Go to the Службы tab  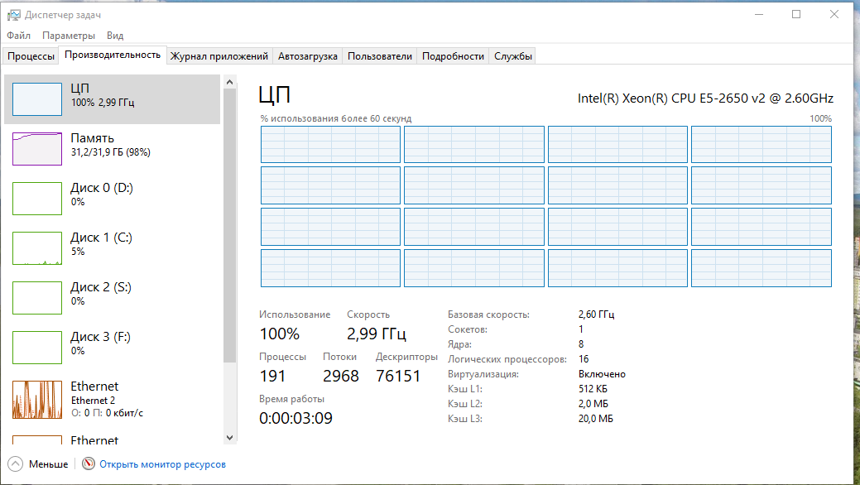click(x=513, y=56)
